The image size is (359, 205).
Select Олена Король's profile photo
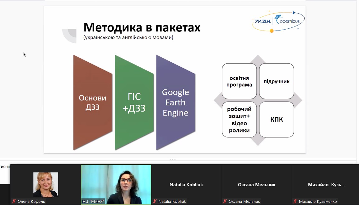(46, 184)
